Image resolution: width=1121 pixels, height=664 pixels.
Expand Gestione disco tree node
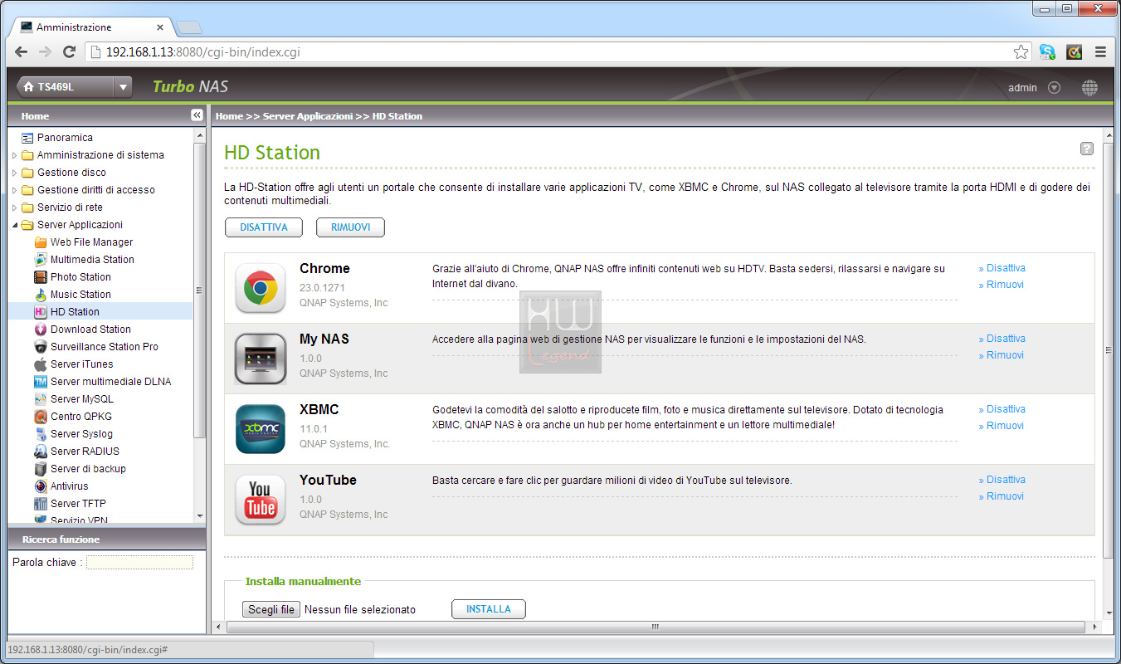point(14,173)
